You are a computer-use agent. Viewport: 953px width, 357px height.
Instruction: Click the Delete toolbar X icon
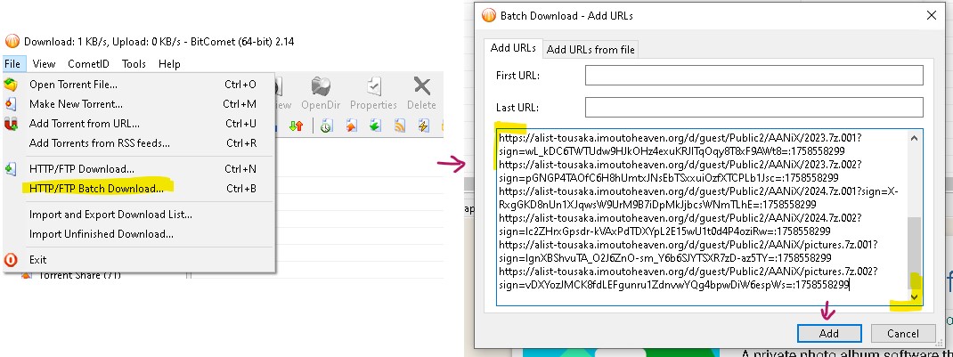click(x=421, y=93)
